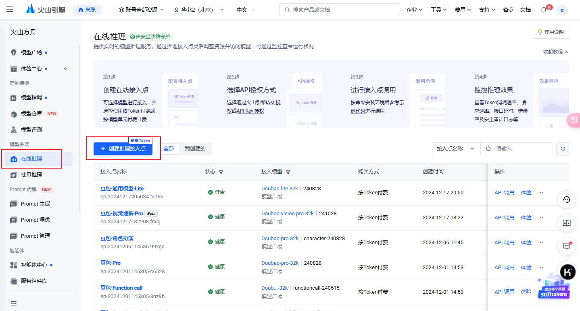580x311 pixels.
Task: Click the 请输入 endpoint search field
Action: (x=517, y=149)
